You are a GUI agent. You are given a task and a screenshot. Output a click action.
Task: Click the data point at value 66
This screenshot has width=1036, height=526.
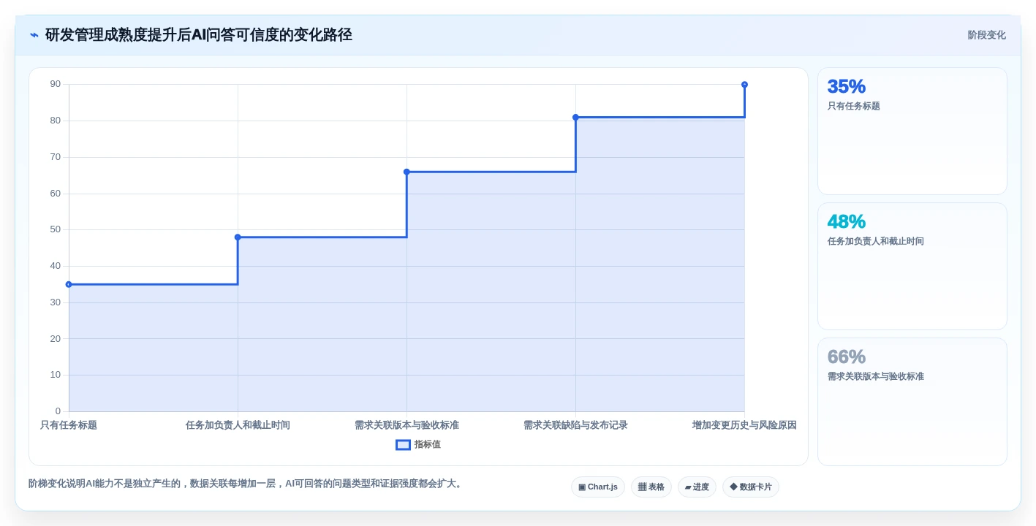(x=407, y=172)
